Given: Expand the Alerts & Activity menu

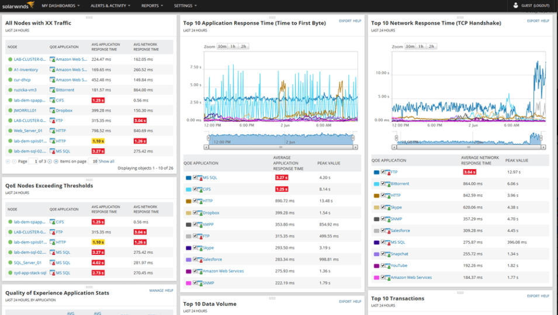Looking at the screenshot, I should pos(110,5).
